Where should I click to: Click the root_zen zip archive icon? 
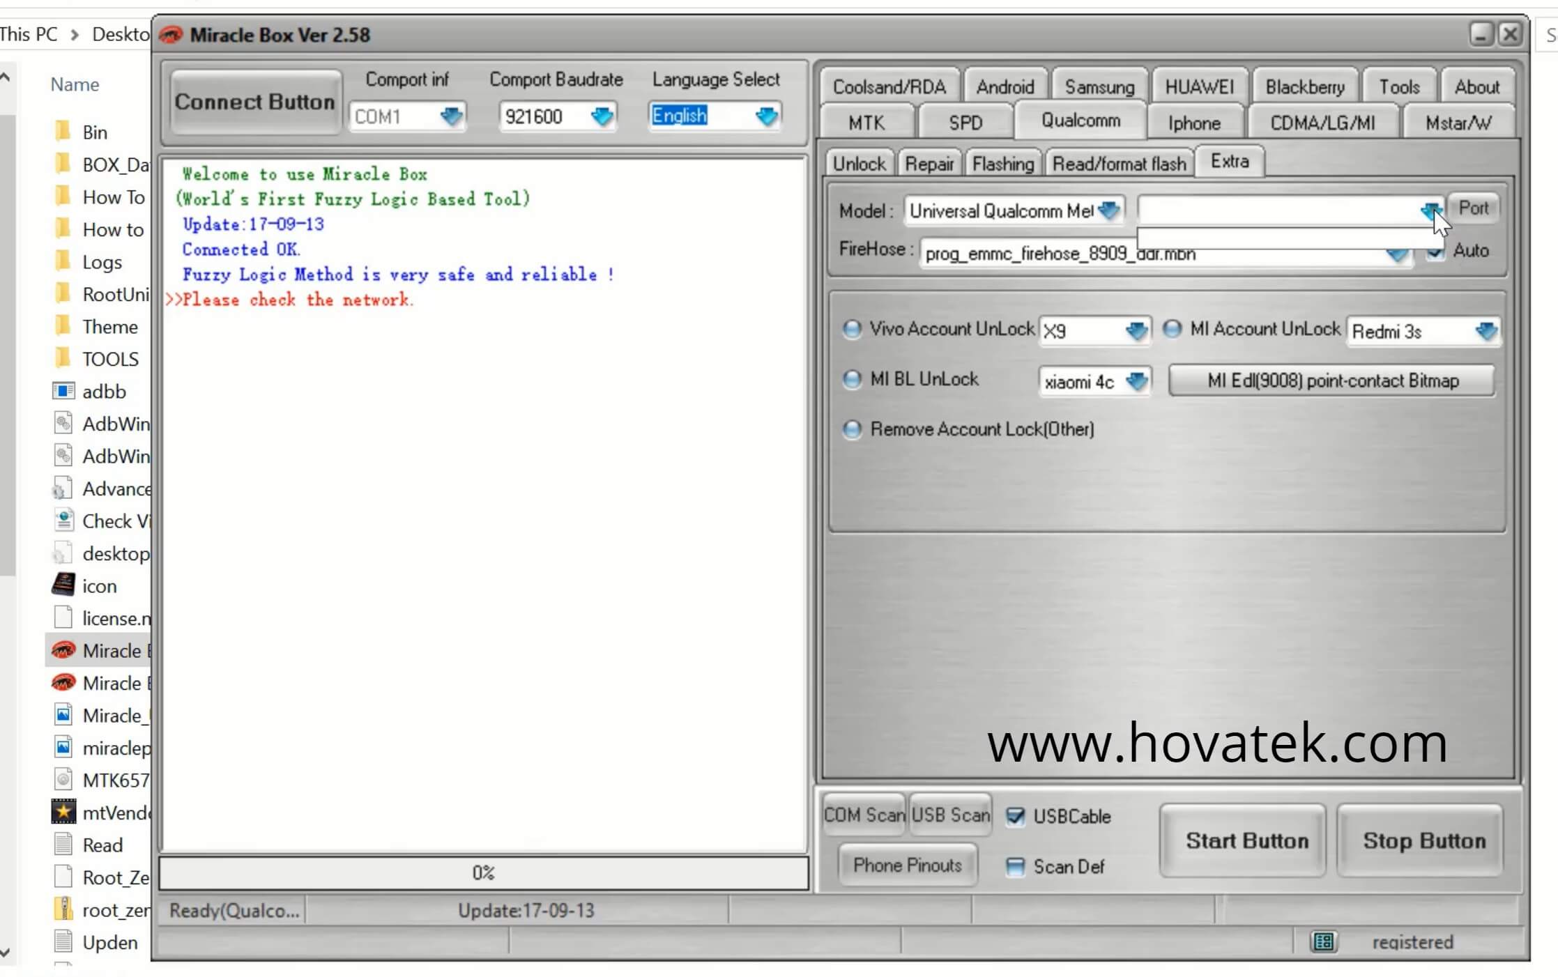tap(63, 909)
